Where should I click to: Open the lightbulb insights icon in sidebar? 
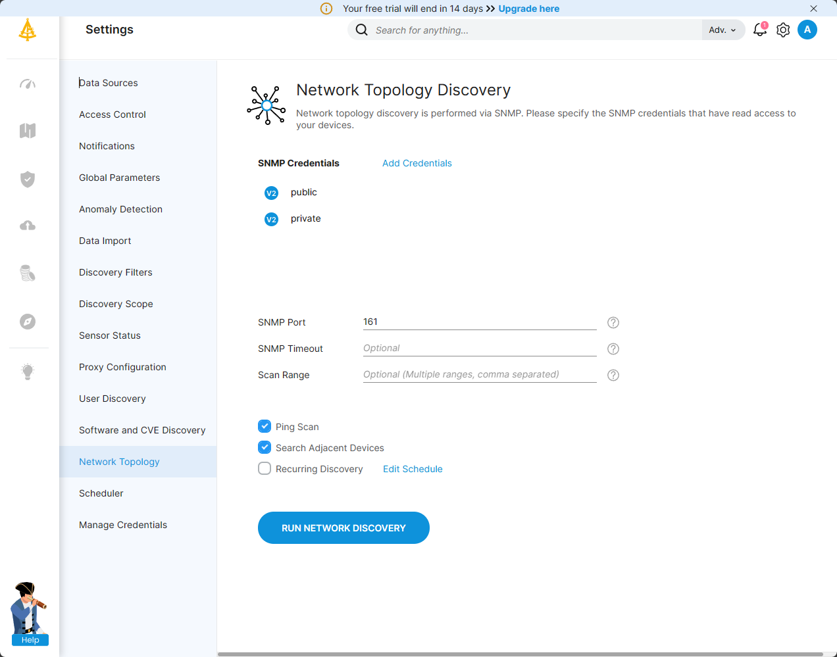point(28,372)
